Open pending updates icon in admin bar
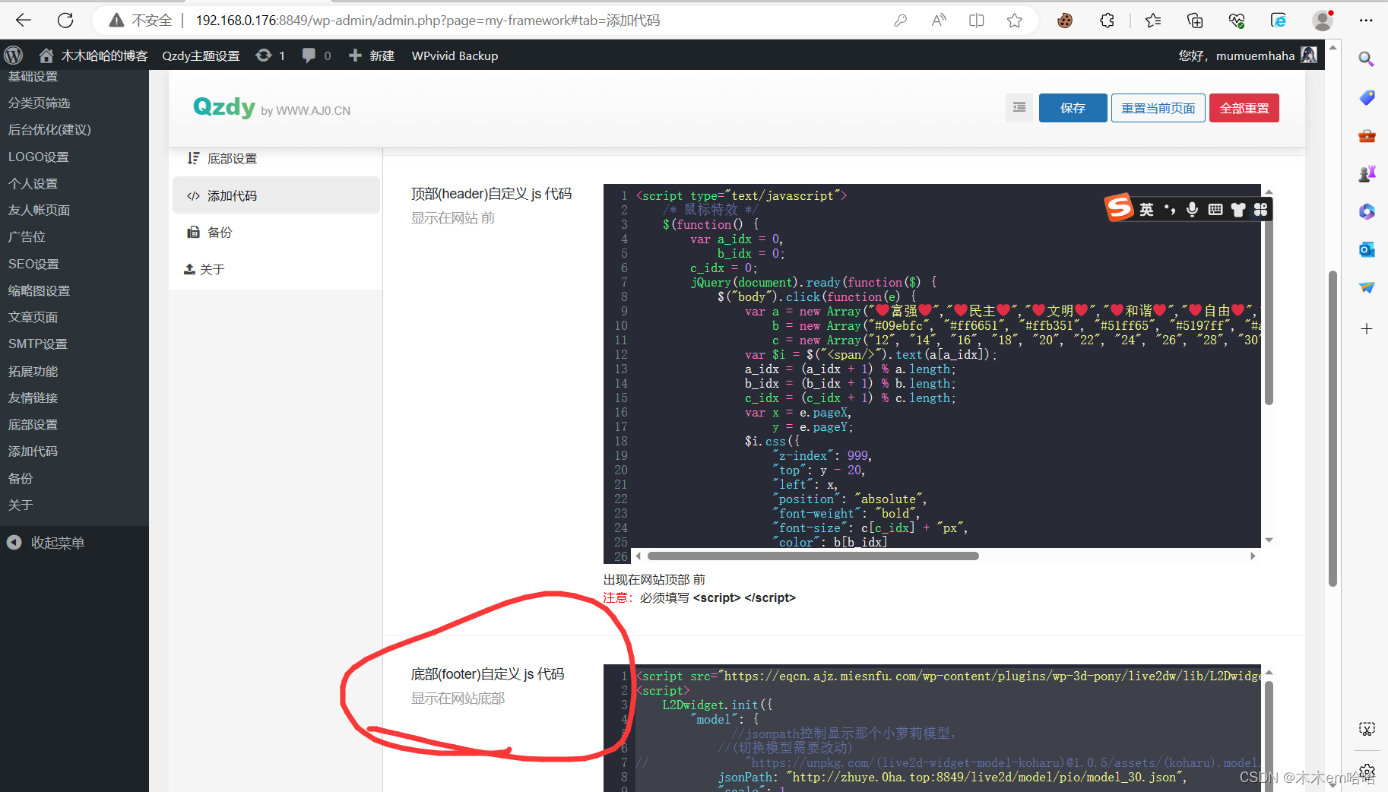The image size is (1388, 792). click(271, 55)
